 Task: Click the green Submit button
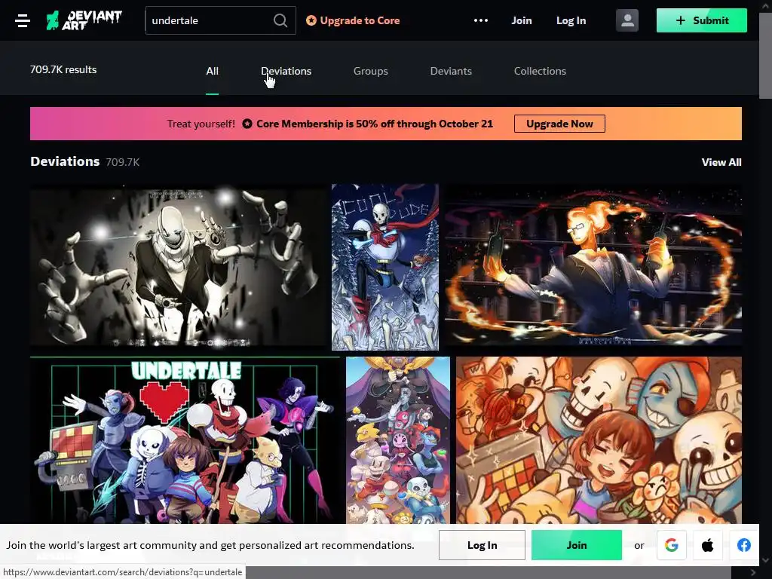[702, 20]
